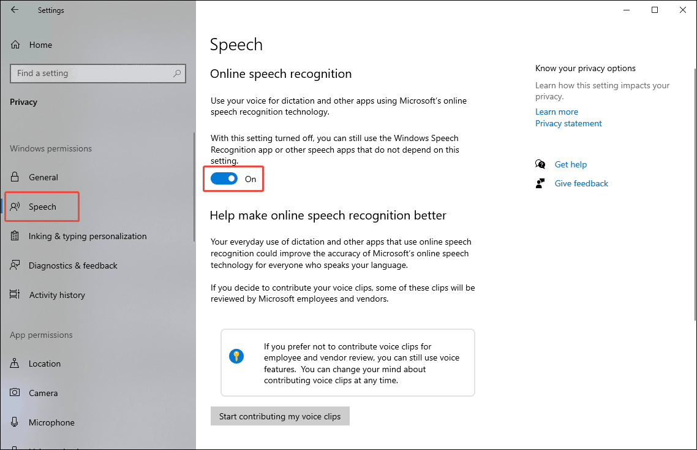Click the Get help question-mark icon
Image resolution: width=697 pixels, height=450 pixels.
pyautogui.click(x=540, y=164)
